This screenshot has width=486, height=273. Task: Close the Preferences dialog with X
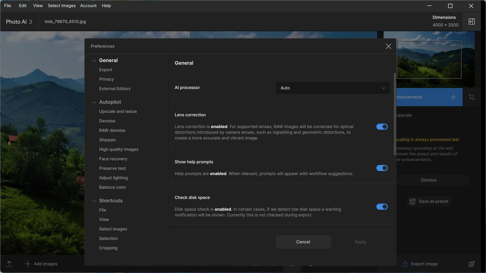pyautogui.click(x=388, y=46)
